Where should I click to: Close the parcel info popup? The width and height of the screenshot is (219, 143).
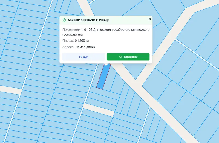150,19
